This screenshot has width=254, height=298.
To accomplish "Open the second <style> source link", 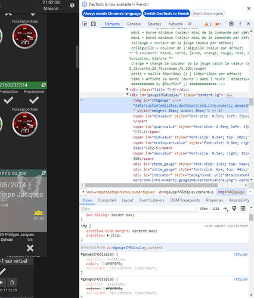I will coord(241,280).
